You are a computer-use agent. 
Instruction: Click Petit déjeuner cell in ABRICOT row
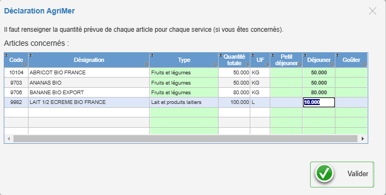click(286, 73)
